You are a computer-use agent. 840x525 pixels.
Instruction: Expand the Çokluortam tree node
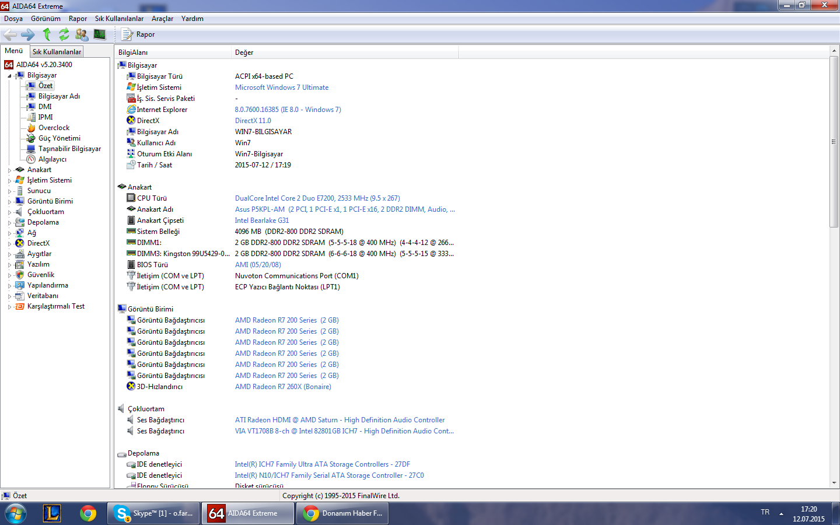coord(9,212)
